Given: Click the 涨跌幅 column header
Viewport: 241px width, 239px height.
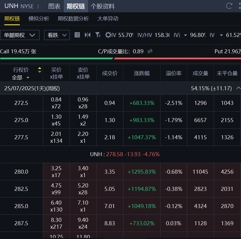Looking at the screenshot, I should (x=142, y=73).
